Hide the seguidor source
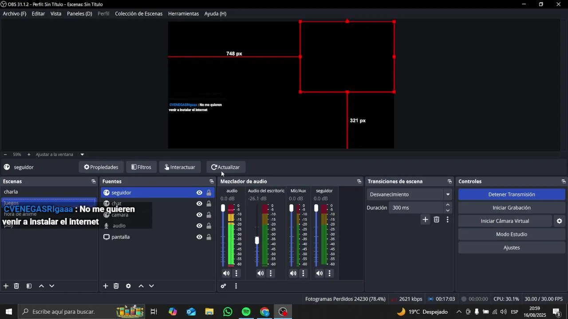 click(199, 193)
